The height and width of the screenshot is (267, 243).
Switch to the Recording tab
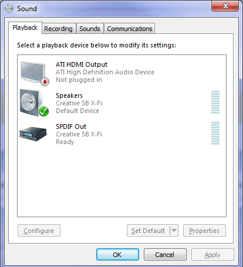[x=58, y=29]
